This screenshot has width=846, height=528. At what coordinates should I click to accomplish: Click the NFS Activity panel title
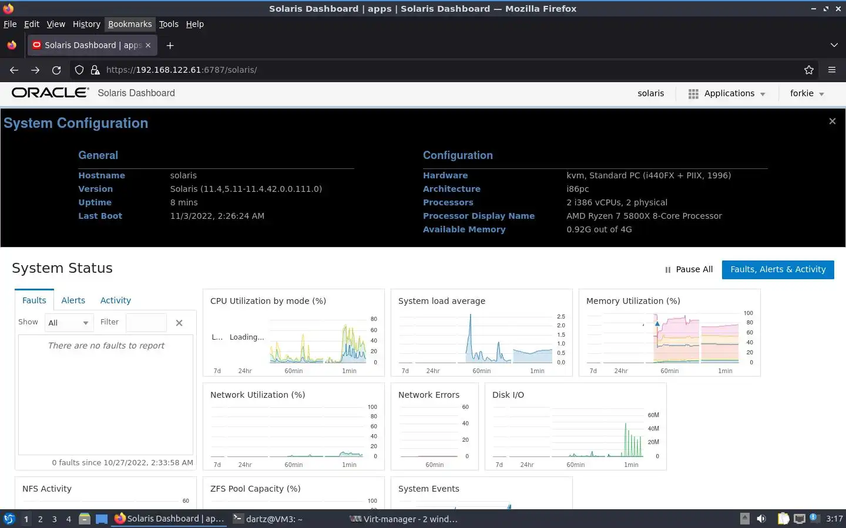point(47,489)
